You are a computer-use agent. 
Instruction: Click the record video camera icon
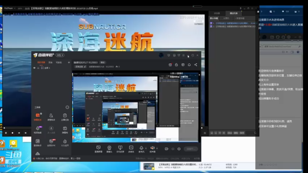(x=166, y=149)
